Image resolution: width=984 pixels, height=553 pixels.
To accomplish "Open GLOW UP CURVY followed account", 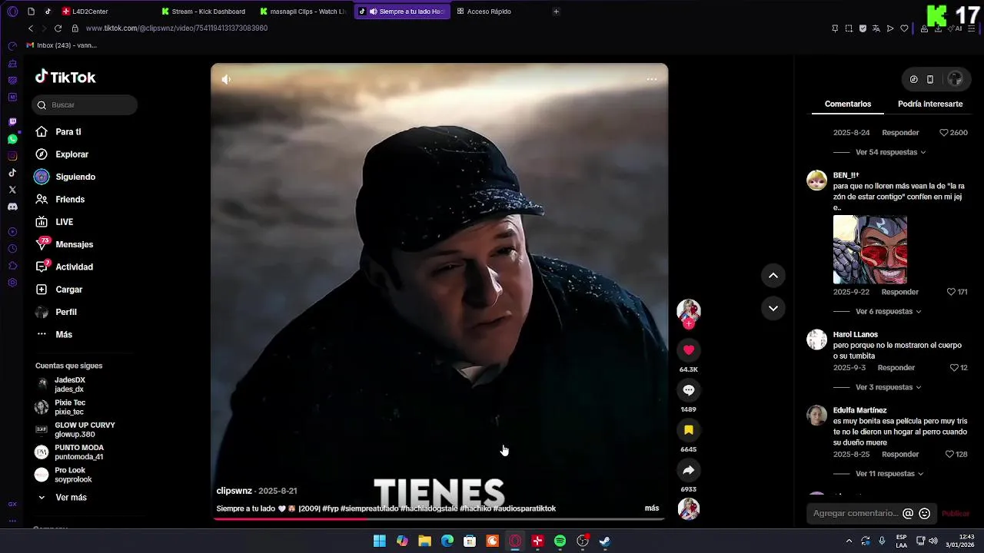I will (75, 429).
